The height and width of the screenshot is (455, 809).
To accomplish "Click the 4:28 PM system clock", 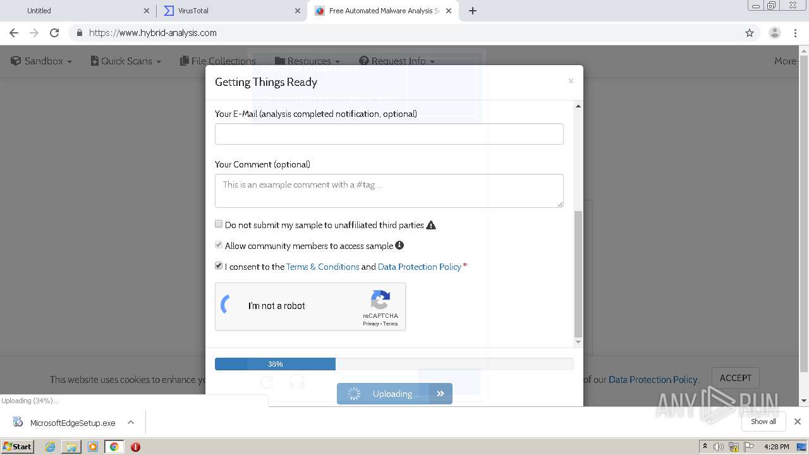I will point(777,447).
